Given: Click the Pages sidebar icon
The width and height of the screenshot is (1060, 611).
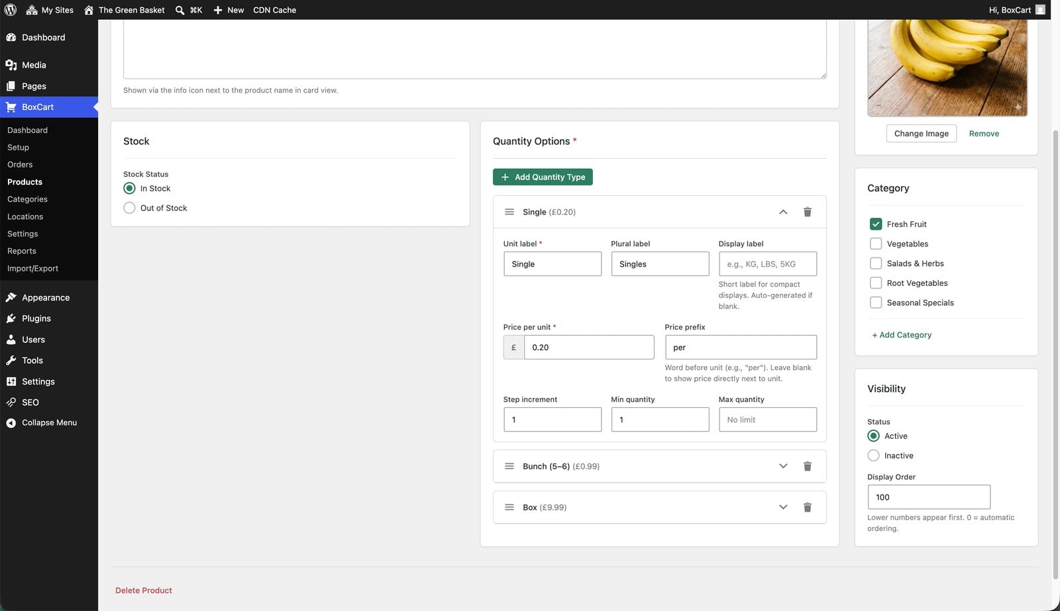Looking at the screenshot, I should point(11,86).
